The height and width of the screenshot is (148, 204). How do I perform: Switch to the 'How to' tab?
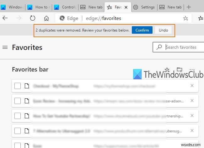click(39, 7)
